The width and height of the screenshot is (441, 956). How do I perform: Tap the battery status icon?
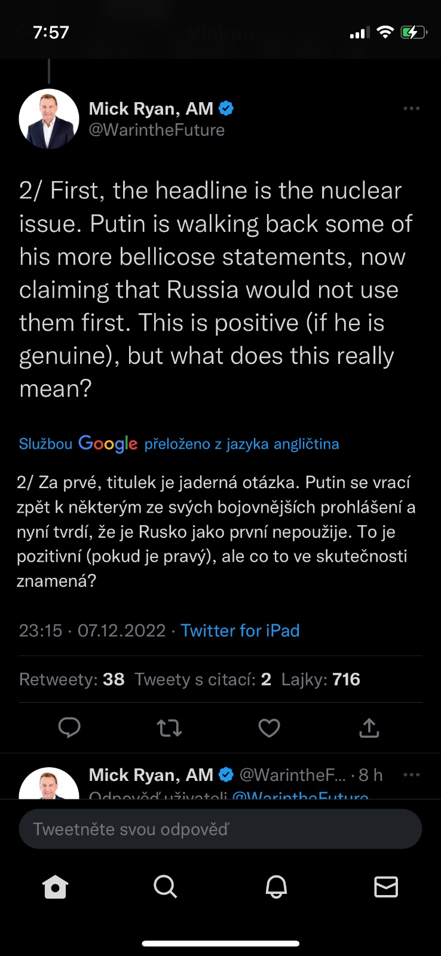pyautogui.click(x=414, y=32)
